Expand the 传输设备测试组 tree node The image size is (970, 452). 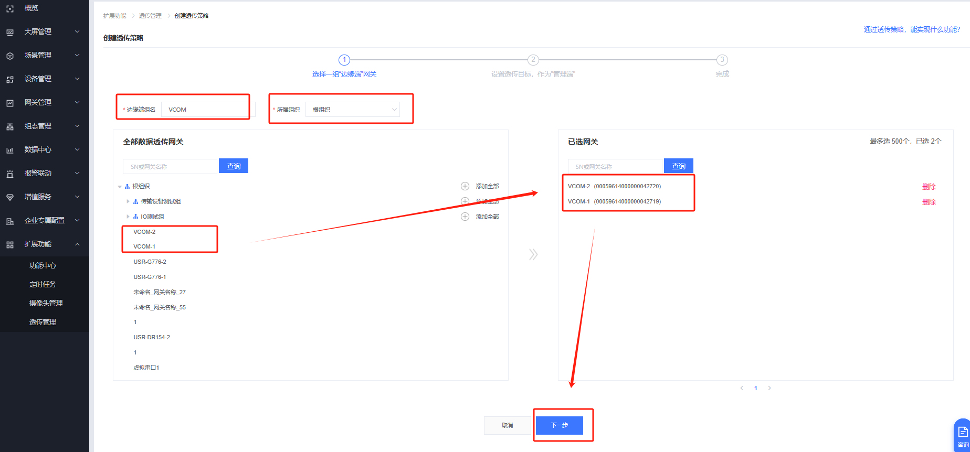tap(128, 201)
